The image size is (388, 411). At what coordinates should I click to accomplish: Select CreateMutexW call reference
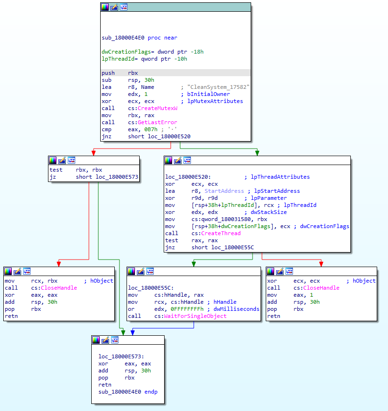[x=158, y=108]
